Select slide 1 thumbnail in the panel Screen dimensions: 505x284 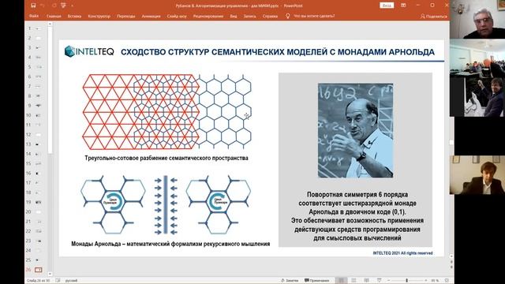(39, 28)
